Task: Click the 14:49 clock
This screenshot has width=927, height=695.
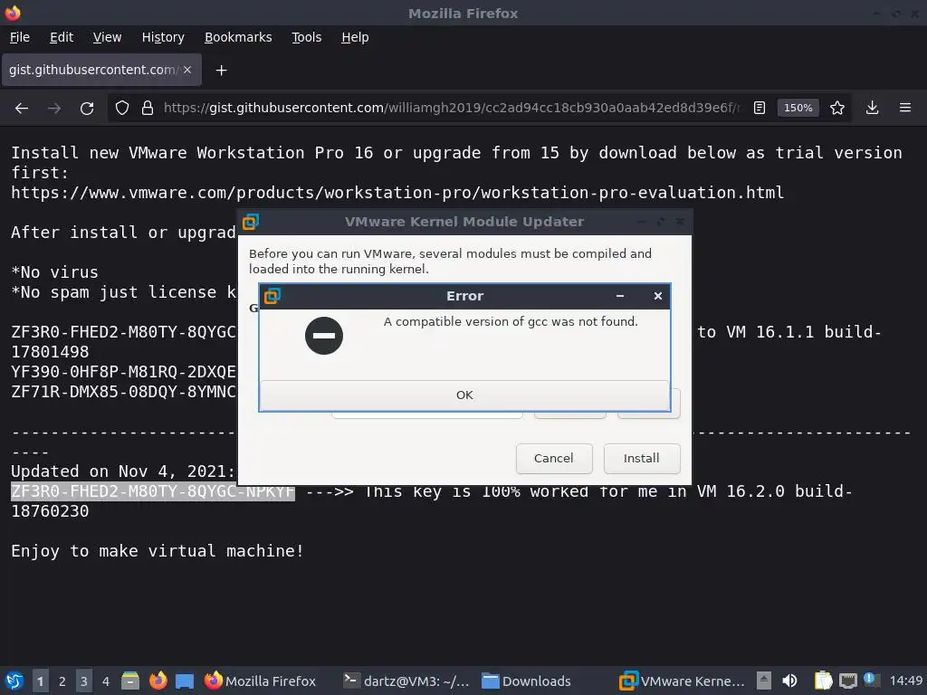Action: coord(905,681)
